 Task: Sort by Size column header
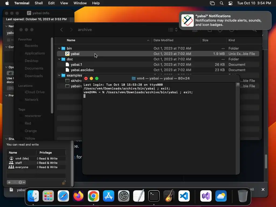205,40
